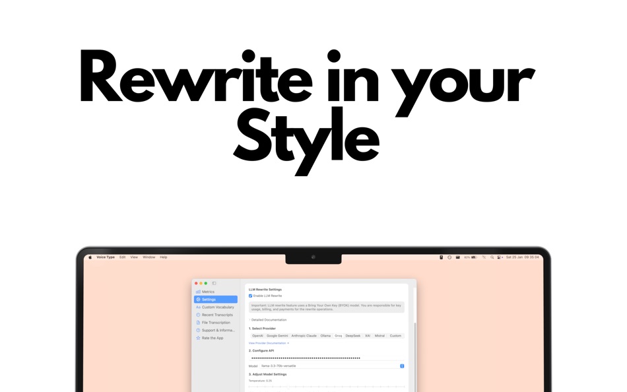This screenshot has width=627, height=392.
Task: Open the Voice Type app menu
Action: point(106,257)
